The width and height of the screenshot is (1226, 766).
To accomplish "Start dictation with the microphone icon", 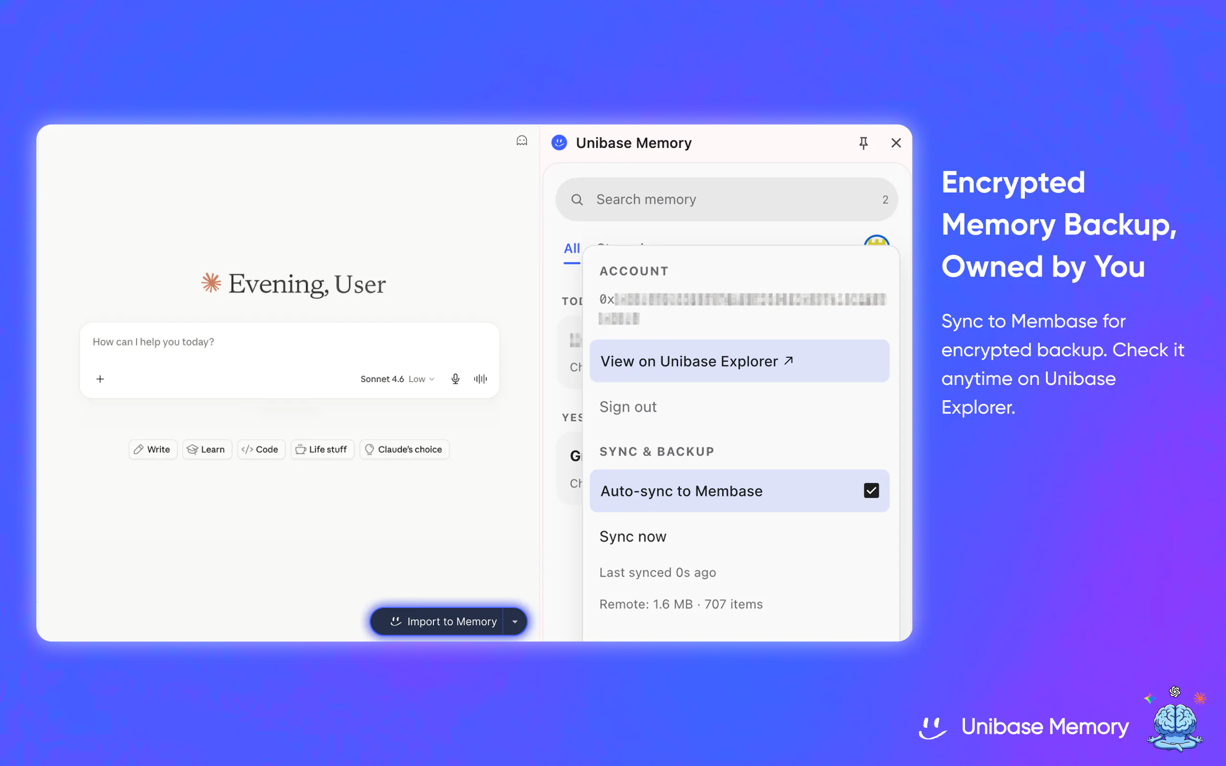I will (x=455, y=379).
